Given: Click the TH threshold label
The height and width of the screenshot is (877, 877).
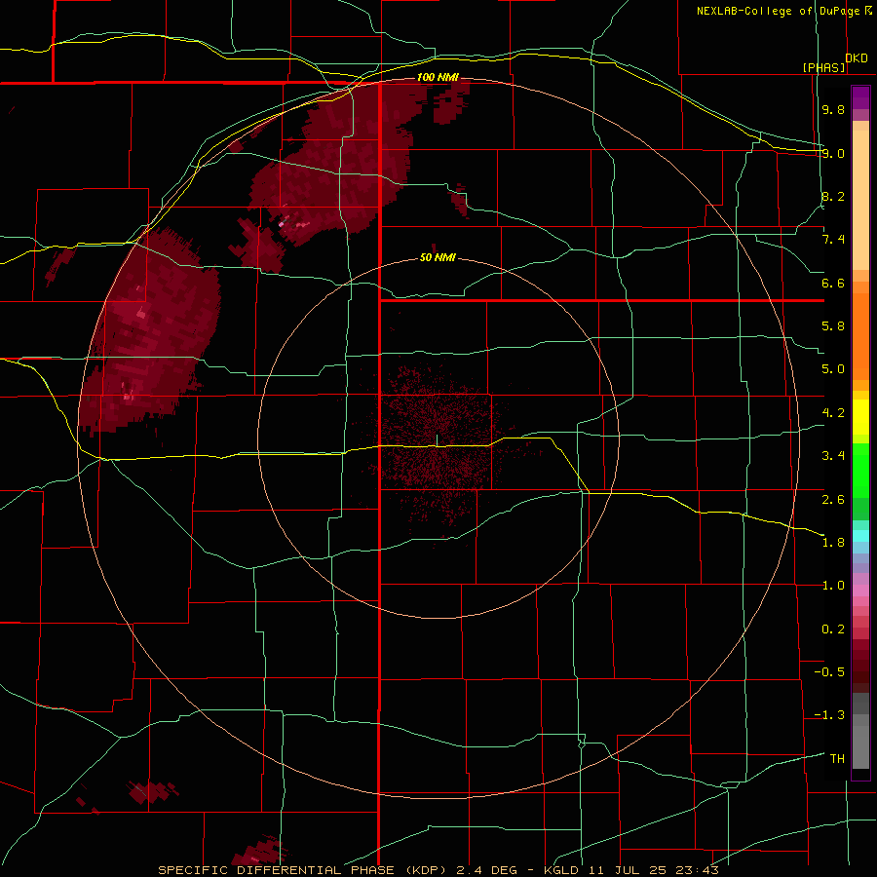Looking at the screenshot, I should point(837,759).
